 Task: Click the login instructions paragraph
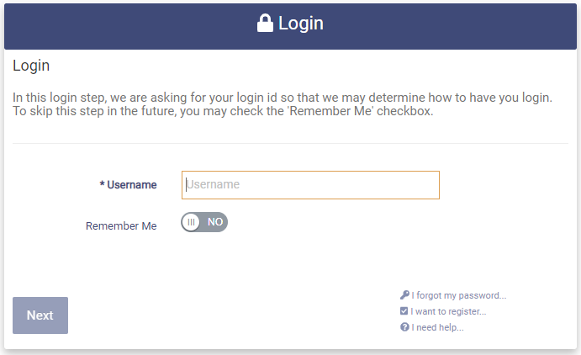pos(282,104)
